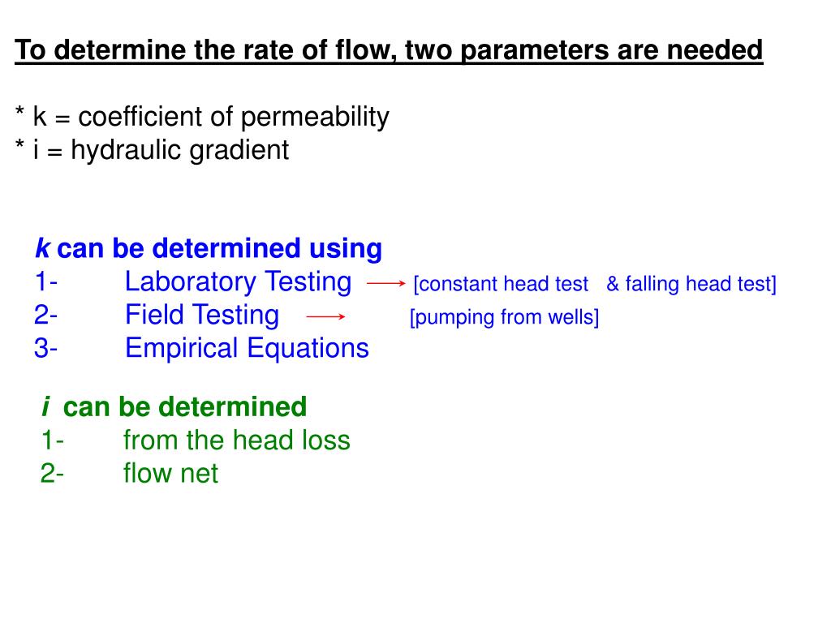Click the 'Empirical Equations' list item
The width and height of the screenshot is (831, 623).
(x=247, y=349)
